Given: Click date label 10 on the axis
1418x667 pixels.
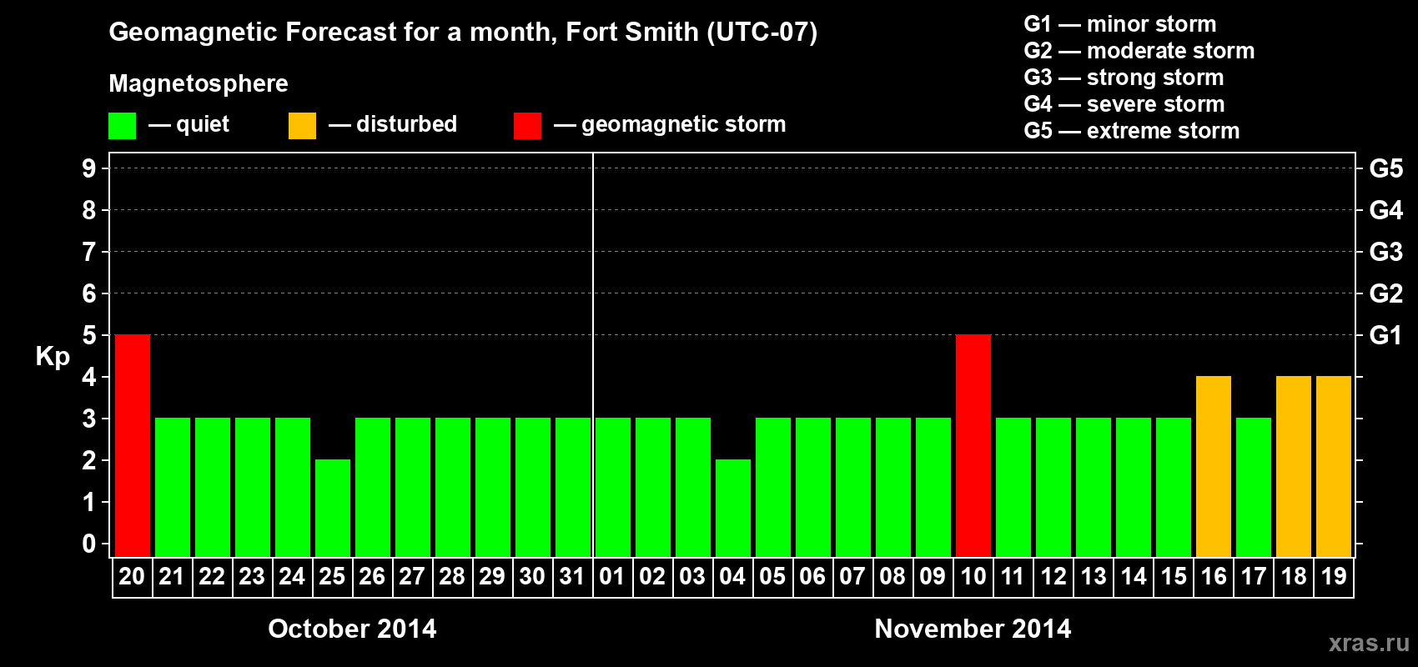Looking at the screenshot, I should (973, 576).
